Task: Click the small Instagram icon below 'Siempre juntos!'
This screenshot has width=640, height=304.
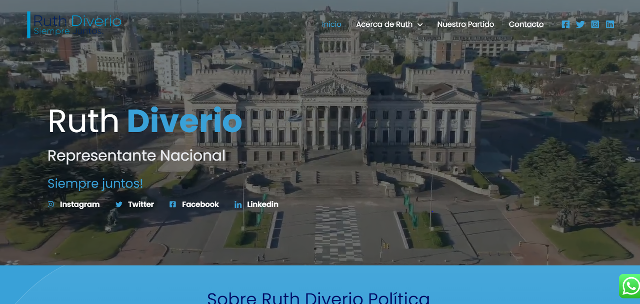Action: pos(51,204)
